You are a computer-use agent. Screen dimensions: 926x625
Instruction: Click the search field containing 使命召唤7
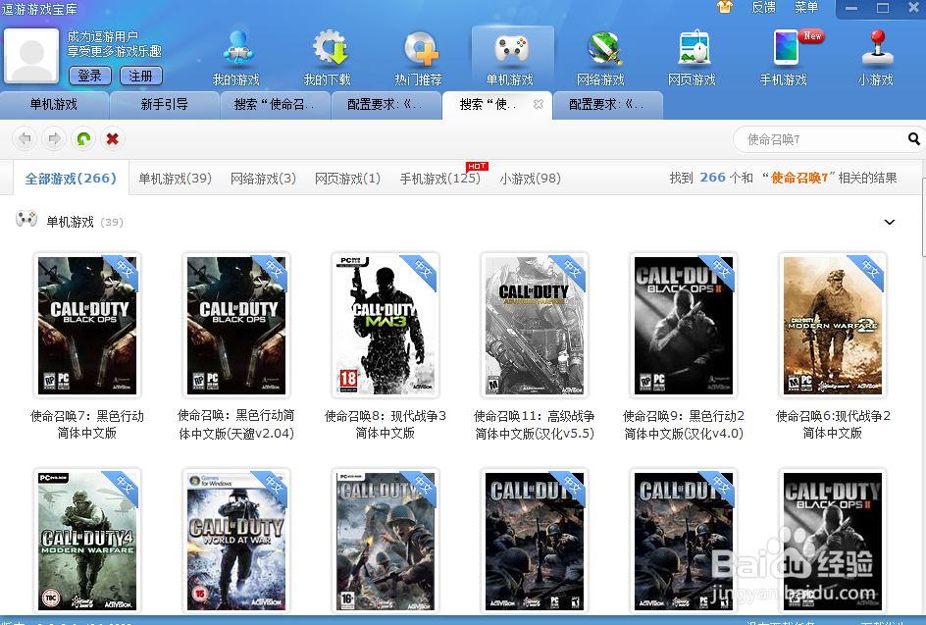821,139
